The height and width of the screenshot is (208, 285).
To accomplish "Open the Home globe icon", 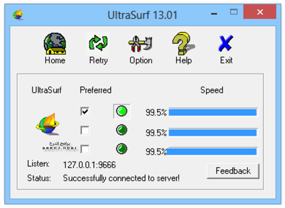I will [55, 44].
